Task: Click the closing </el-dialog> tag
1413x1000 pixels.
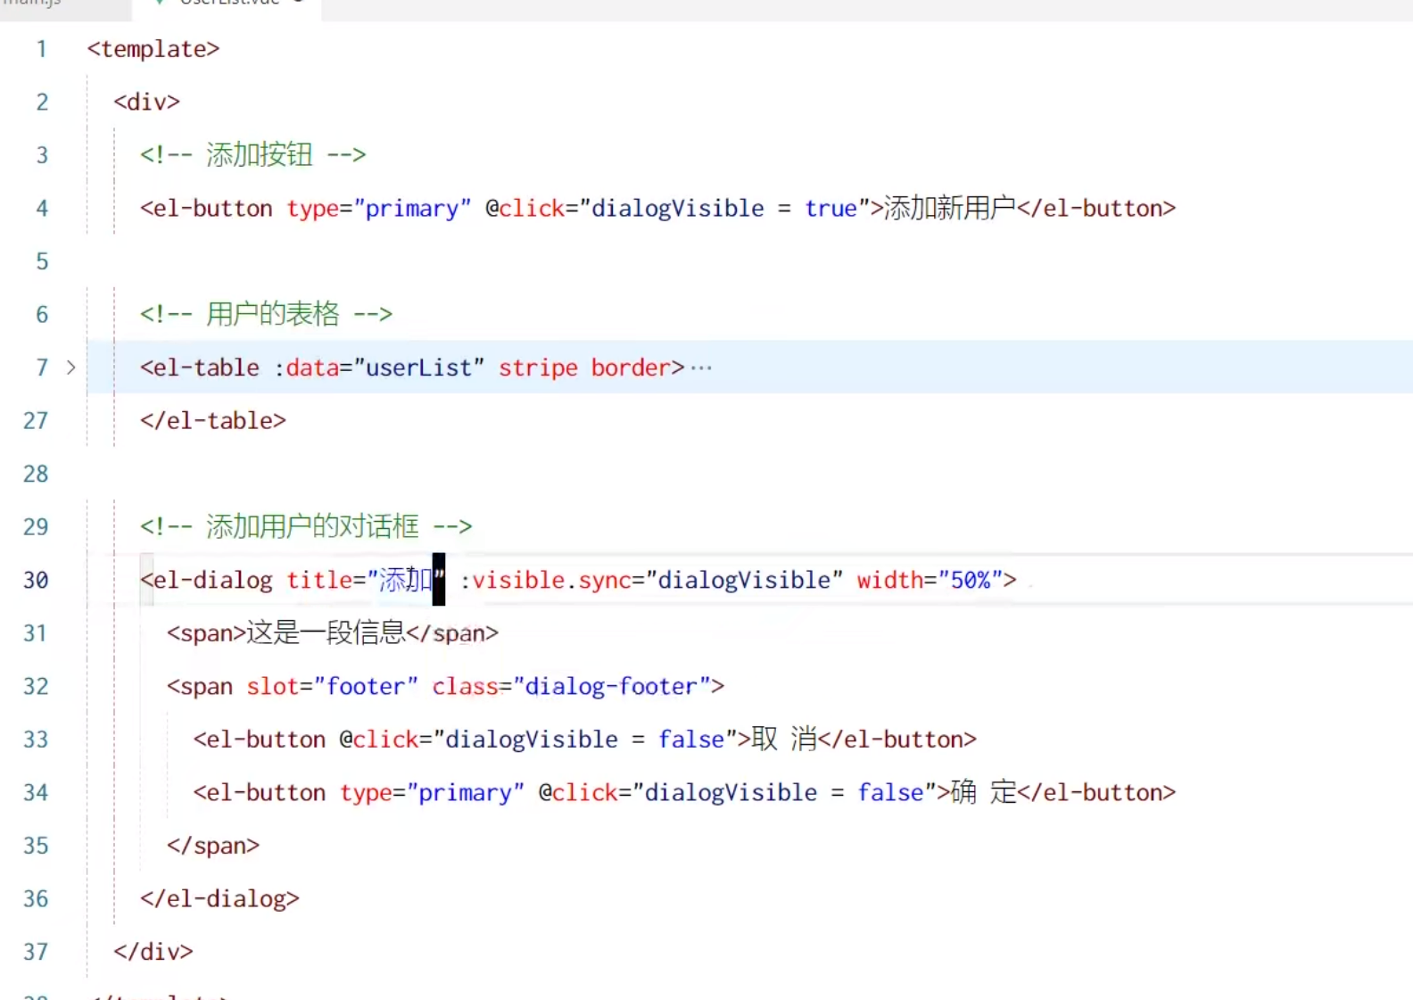Action: tap(219, 899)
